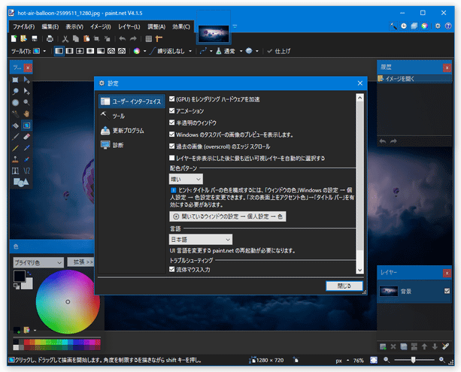Open the ファイル(F) menu
This screenshot has height=372, width=461.
coord(23,27)
